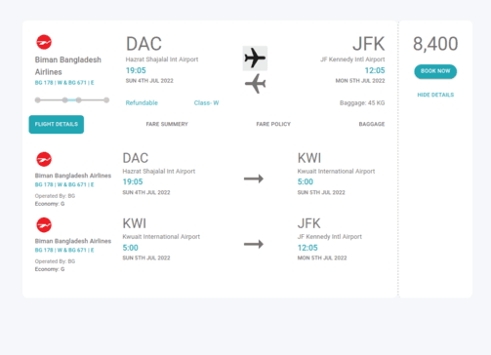Screen dimensions: 491x355
Task: Click the Biman Bangladesh logo in summary header
Action: click(x=44, y=42)
